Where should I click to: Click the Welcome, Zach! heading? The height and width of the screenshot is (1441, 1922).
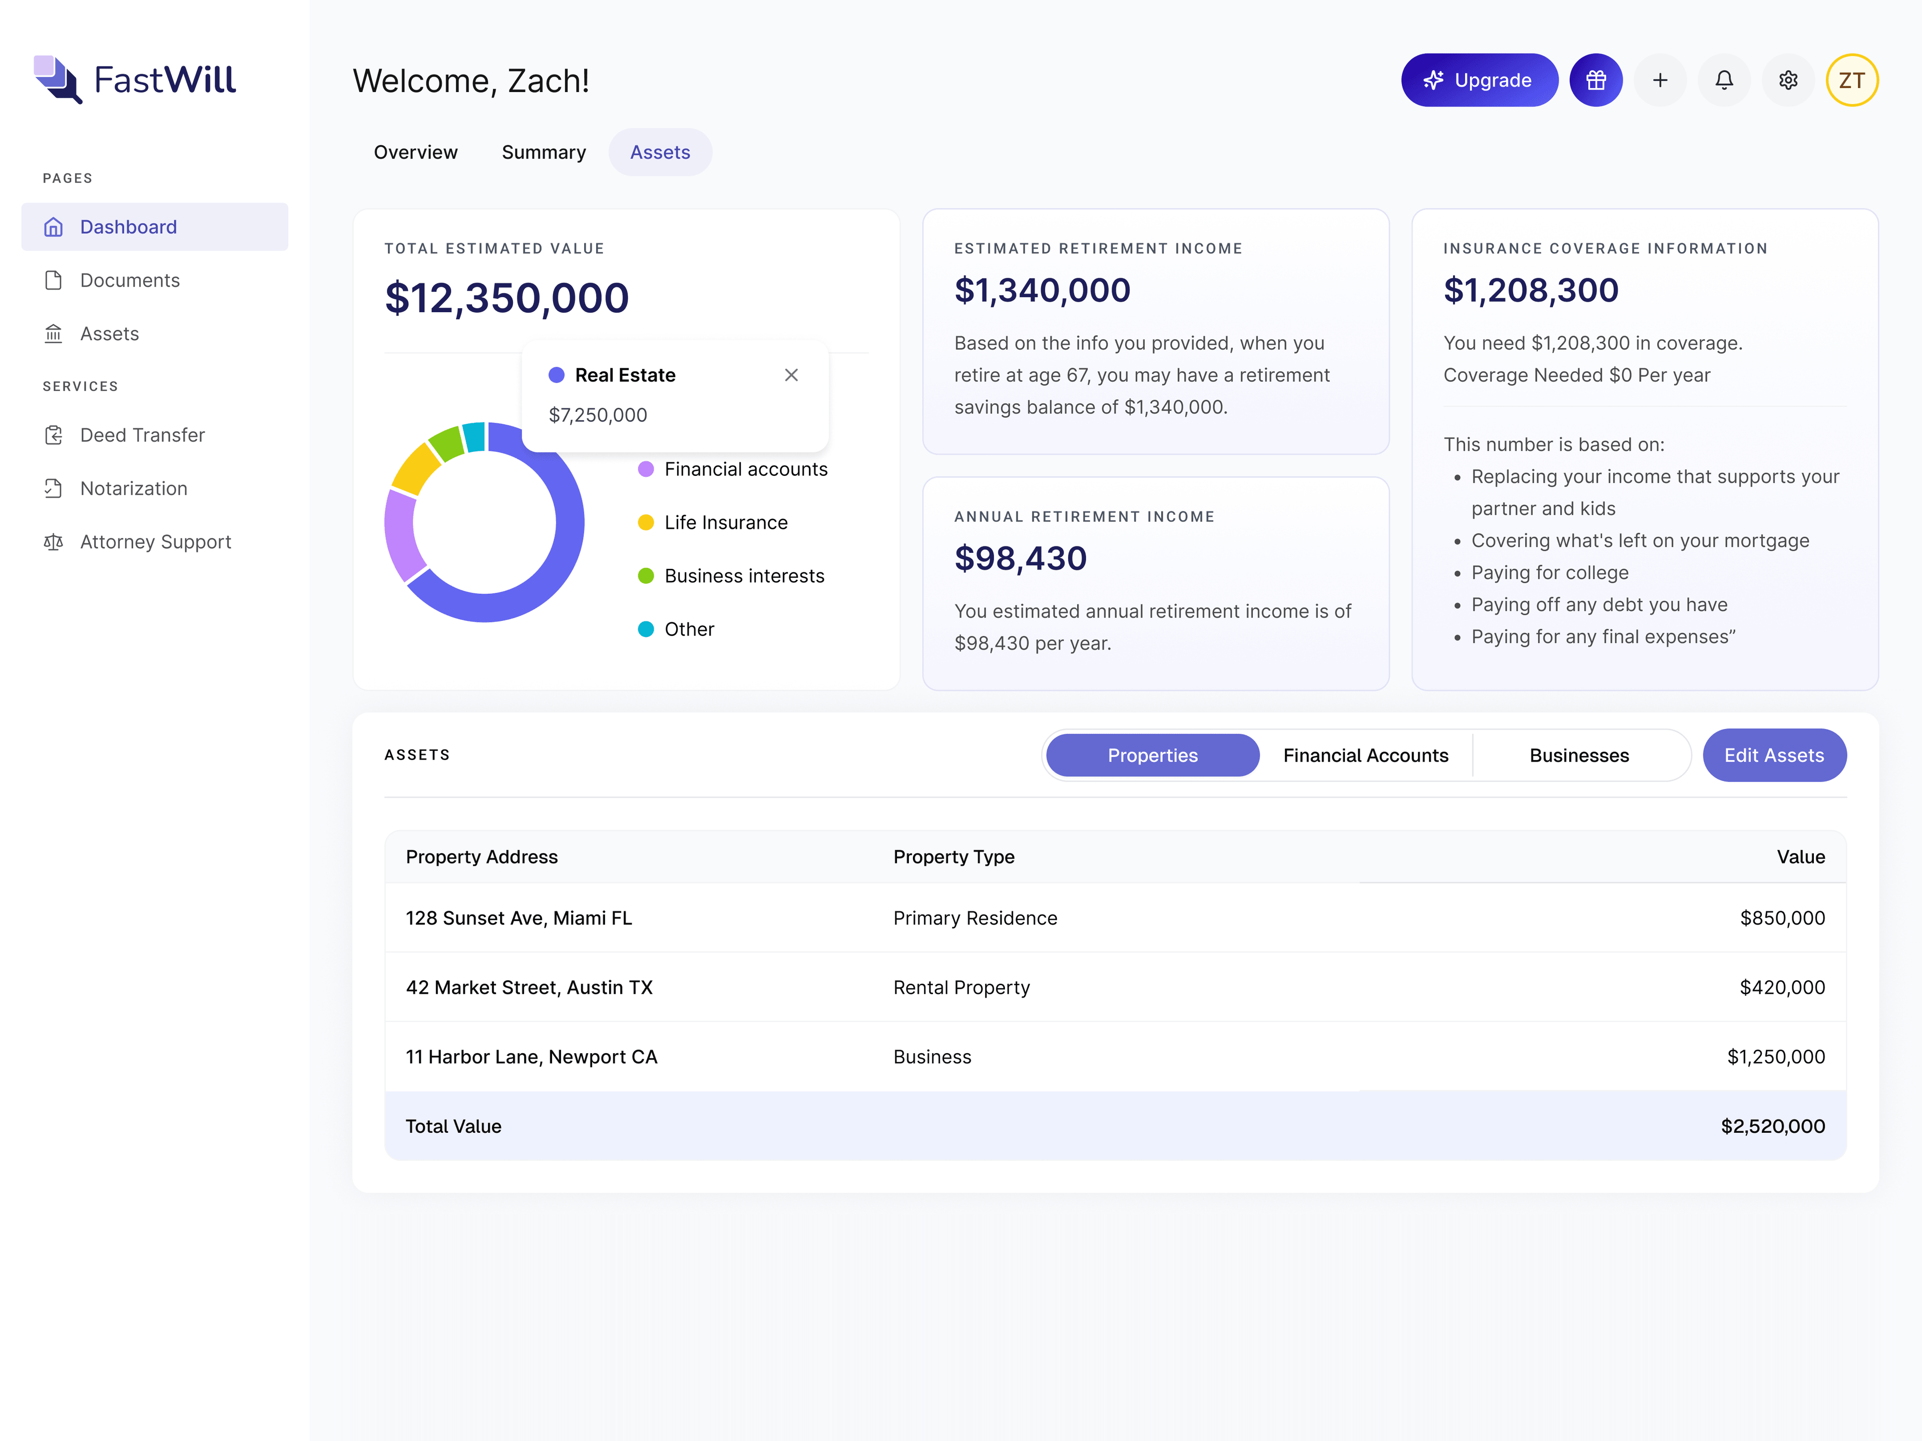(x=471, y=81)
